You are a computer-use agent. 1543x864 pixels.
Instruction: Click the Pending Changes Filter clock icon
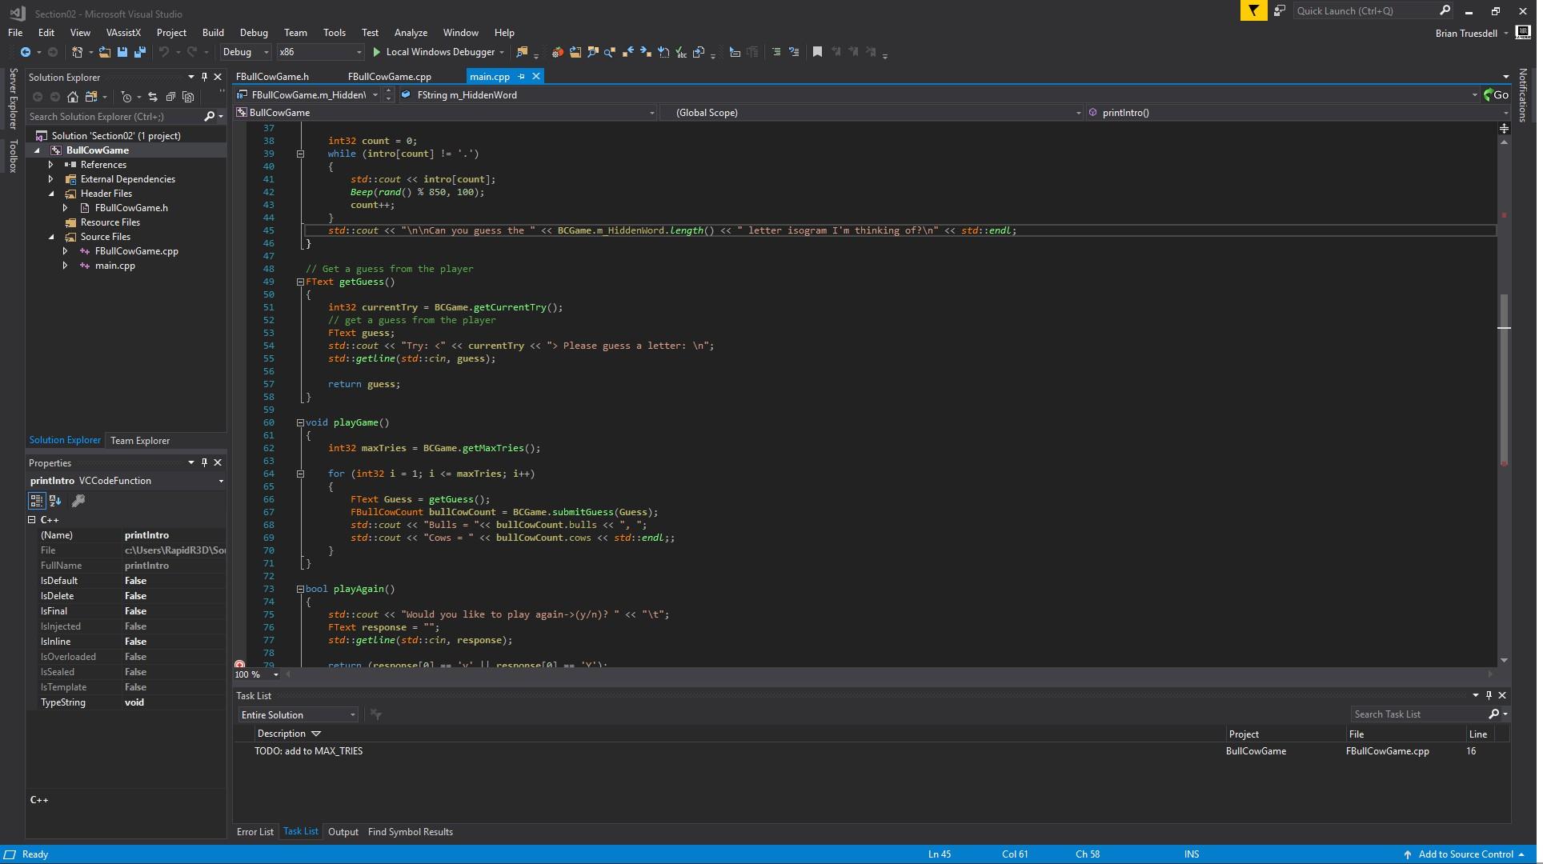[x=126, y=97]
